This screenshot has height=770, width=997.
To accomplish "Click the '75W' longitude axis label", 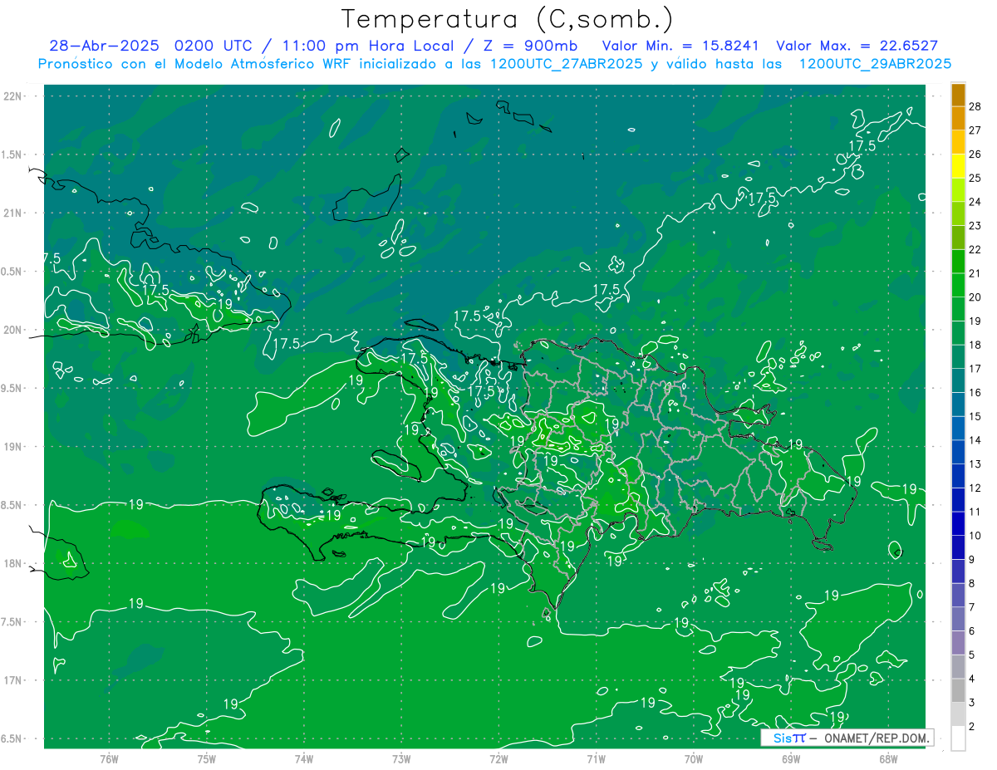I will (x=206, y=758).
